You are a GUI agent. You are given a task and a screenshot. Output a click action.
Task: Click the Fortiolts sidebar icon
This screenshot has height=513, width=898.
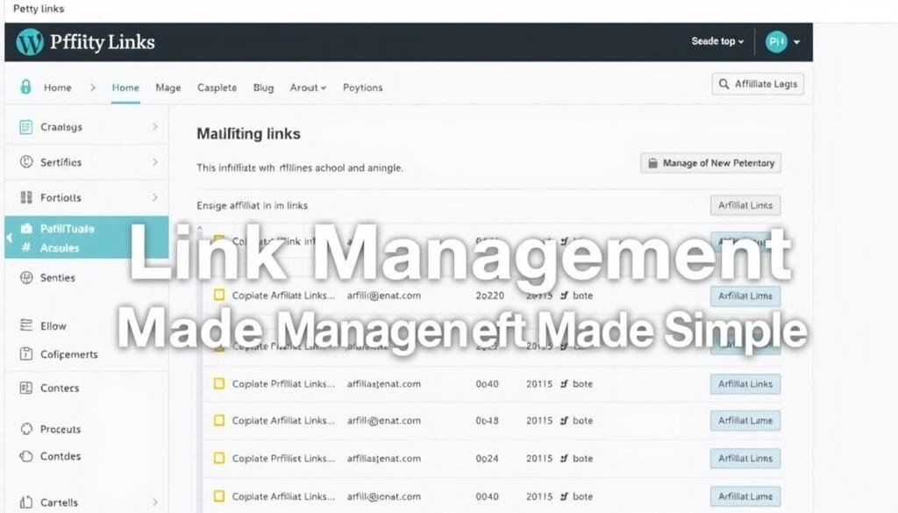pyautogui.click(x=25, y=197)
